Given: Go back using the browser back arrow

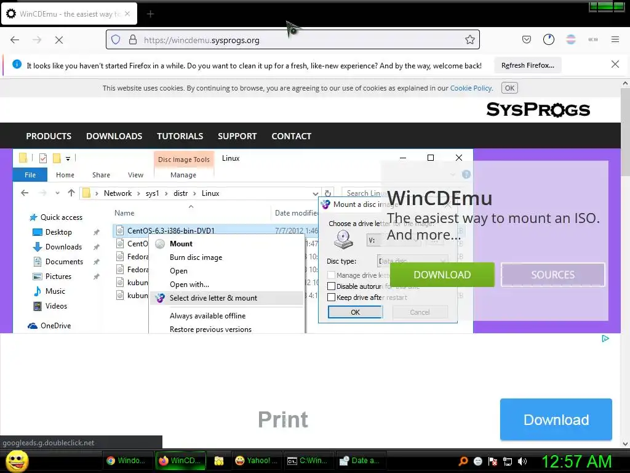Looking at the screenshot, I should coord(15,40).
